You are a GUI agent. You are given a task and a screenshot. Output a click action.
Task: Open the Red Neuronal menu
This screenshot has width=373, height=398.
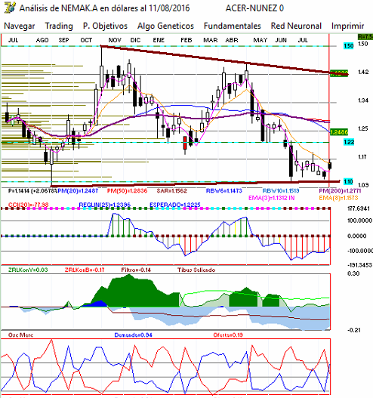pos(296,26)
